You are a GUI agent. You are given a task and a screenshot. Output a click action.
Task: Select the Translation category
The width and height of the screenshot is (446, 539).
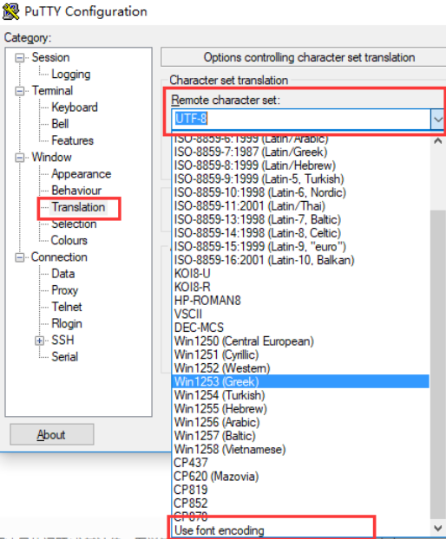tap(78, 207)
